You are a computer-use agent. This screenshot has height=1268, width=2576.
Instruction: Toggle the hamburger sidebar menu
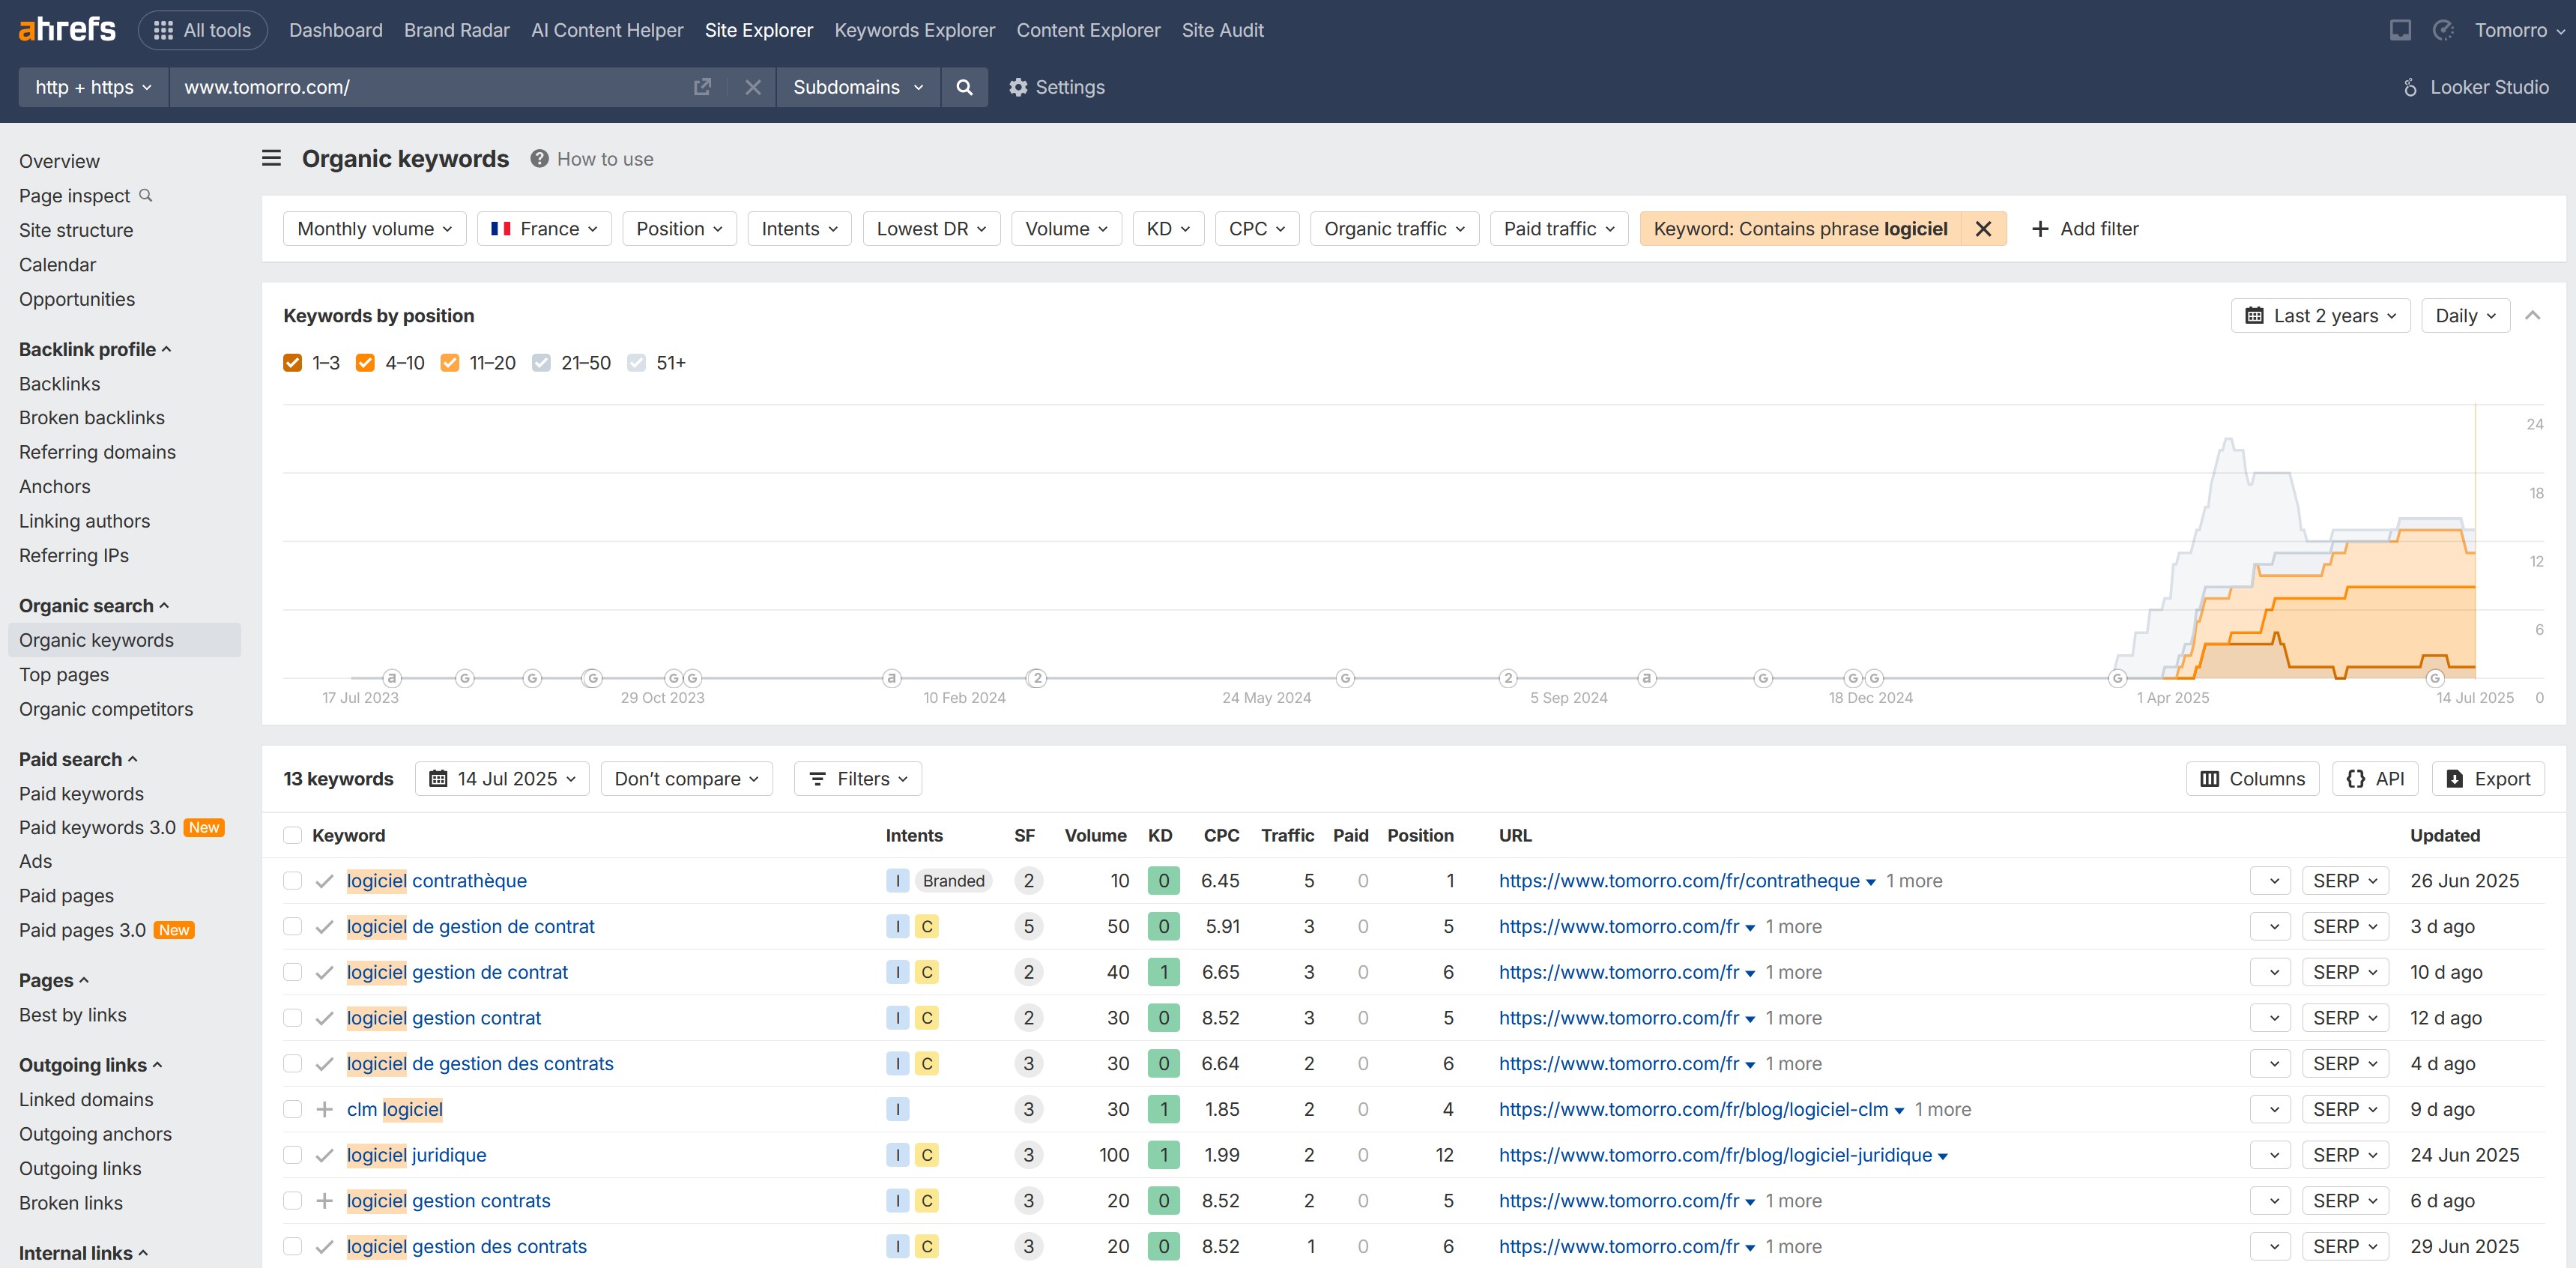coord(271,158)
